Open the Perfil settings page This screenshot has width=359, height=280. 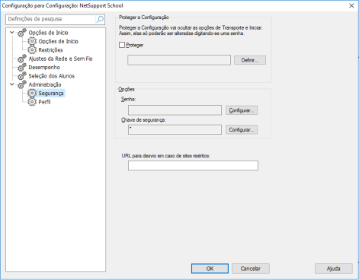pyautogui.click(x=44, y=102)
